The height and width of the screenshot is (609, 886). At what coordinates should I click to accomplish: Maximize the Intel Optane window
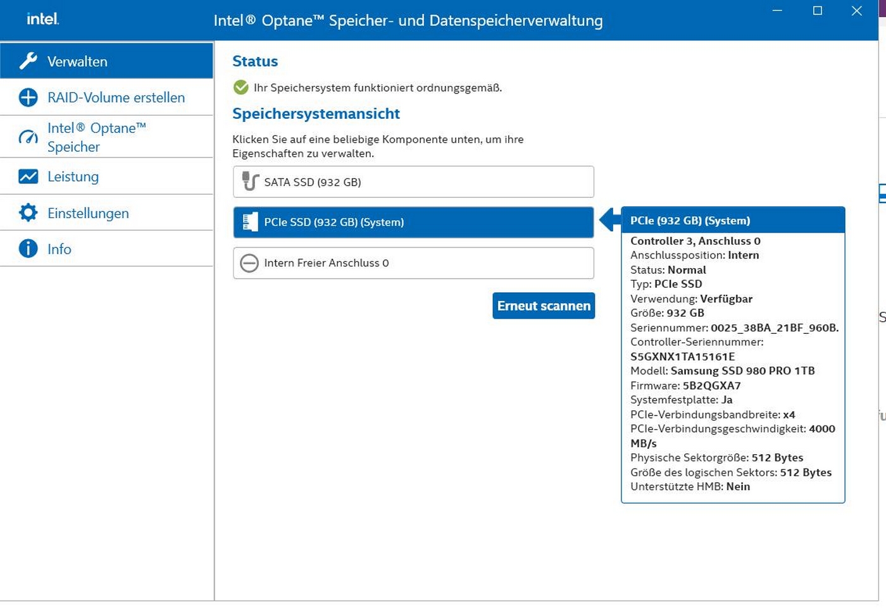click(818, 11)
